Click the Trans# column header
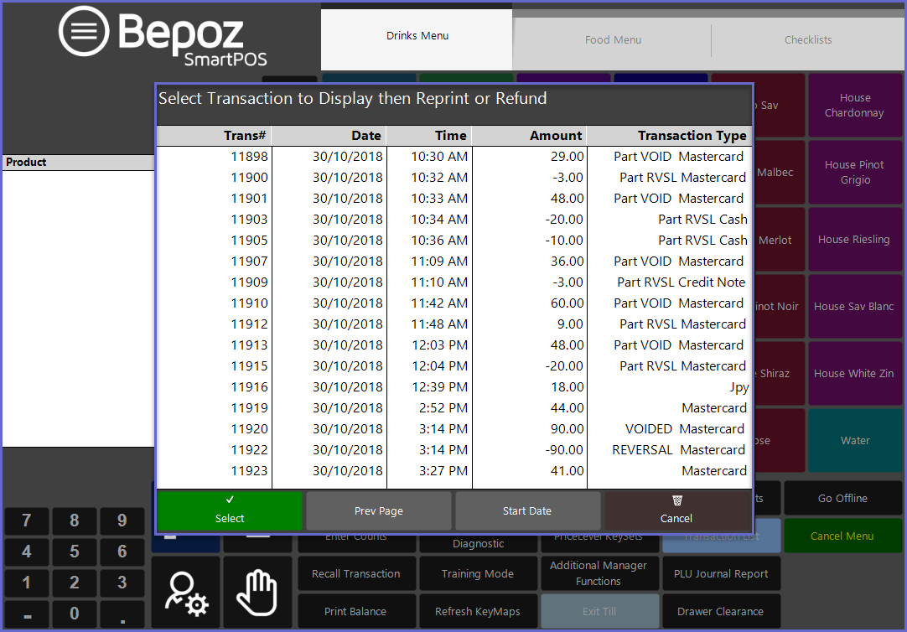Image resolution: width=907 pixels, height=632 pixels. [214, 136]
